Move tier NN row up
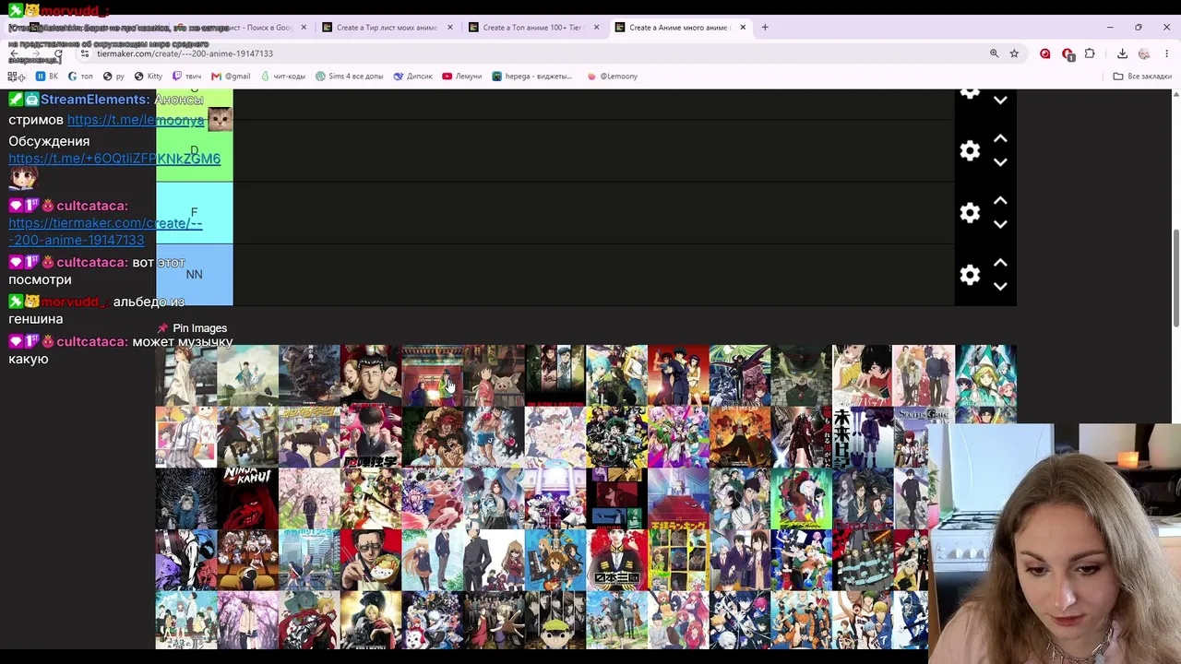1181x664 pixels. tap(1000, 263)
